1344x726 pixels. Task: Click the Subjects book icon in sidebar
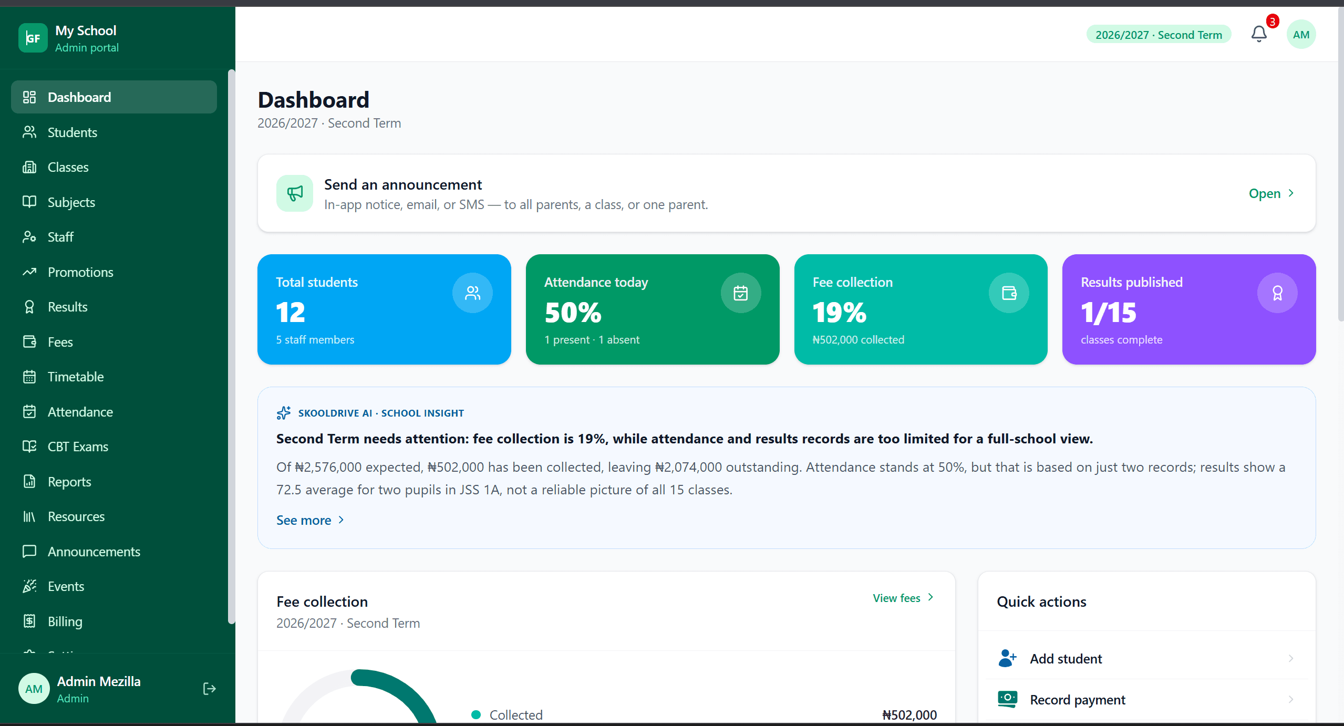click(29, 202)
